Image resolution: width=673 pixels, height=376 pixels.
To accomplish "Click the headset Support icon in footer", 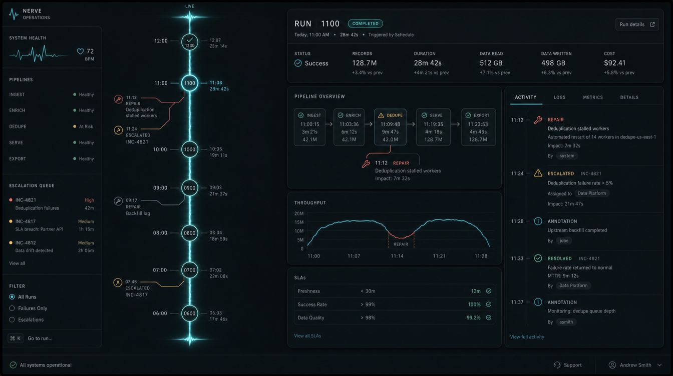I will click(557, 365).
